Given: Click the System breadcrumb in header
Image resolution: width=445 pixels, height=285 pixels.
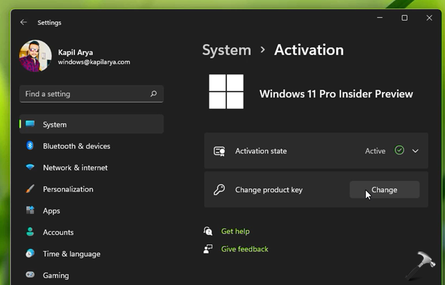Looking at the screenshot, I should click(226, 50).
